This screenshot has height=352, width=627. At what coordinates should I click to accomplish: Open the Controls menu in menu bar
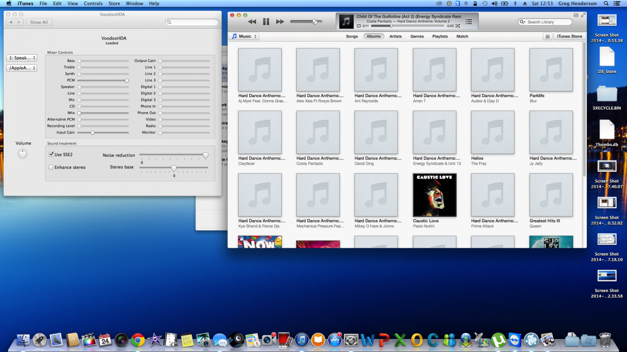[93, 4]
